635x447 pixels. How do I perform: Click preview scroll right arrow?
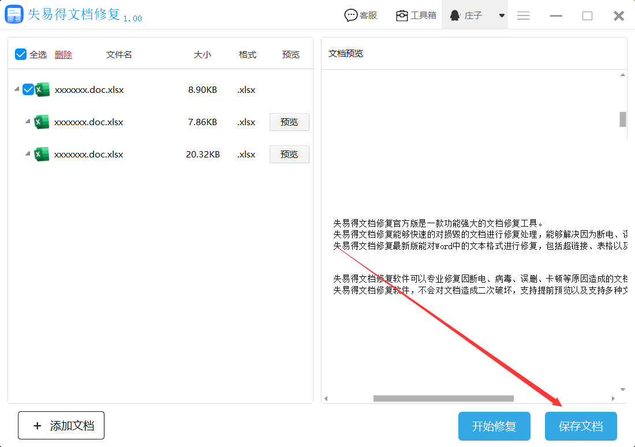(613, 399)
